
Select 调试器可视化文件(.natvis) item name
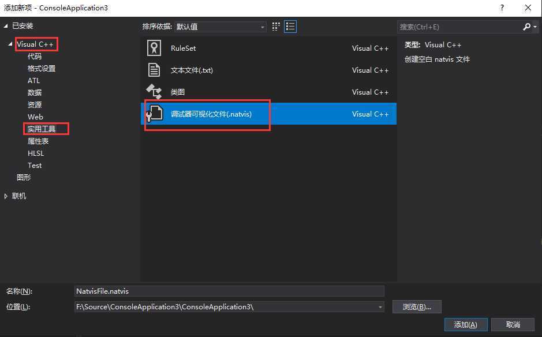click(x=211, y=114)
